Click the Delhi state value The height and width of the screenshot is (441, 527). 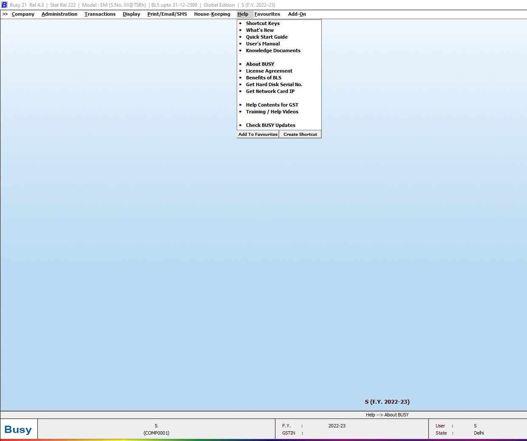[x=479, y=433]
